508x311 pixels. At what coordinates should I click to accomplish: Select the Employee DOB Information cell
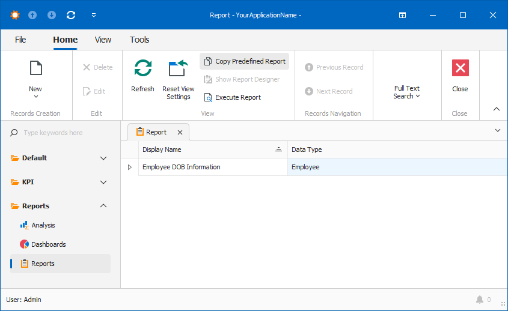(213, 167)
